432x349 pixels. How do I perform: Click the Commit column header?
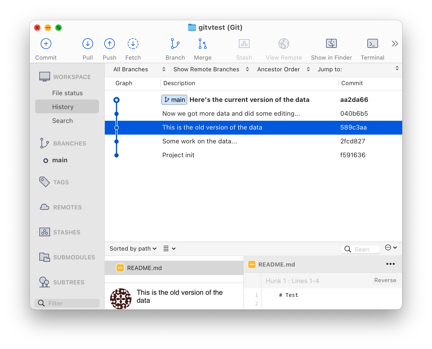click(x=352, y=83)
